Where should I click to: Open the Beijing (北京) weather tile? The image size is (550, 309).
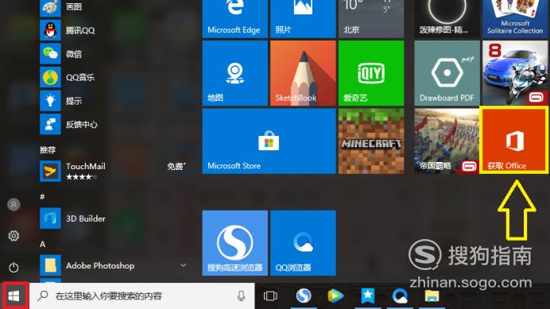tap(371, 18)
